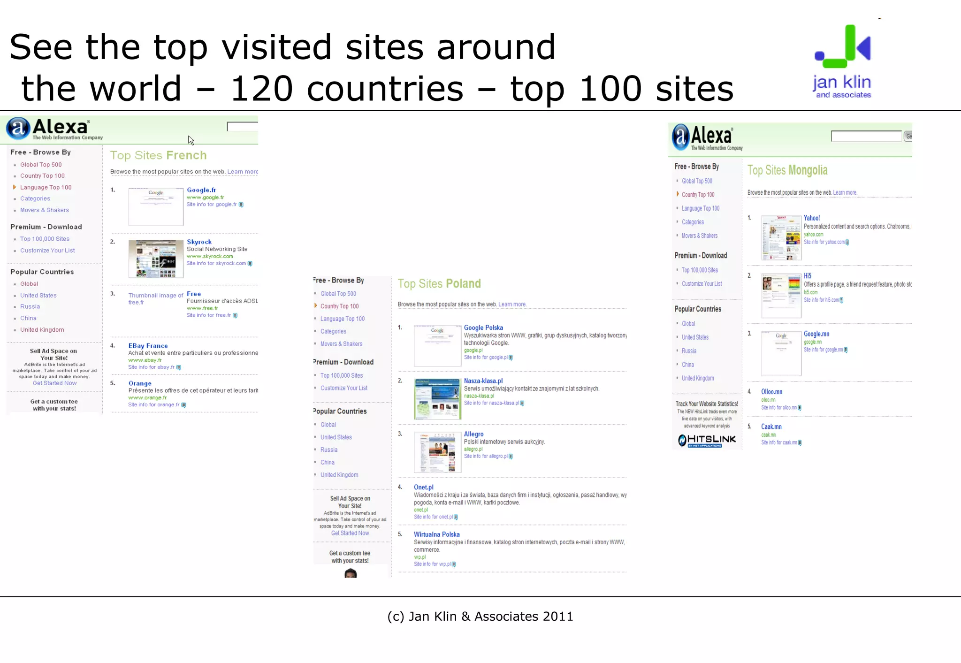Click Get Started Now in the Poland sidebar ad
This screenshot has width=961, height=663.
pyautogui.click(x=350, y=533)
